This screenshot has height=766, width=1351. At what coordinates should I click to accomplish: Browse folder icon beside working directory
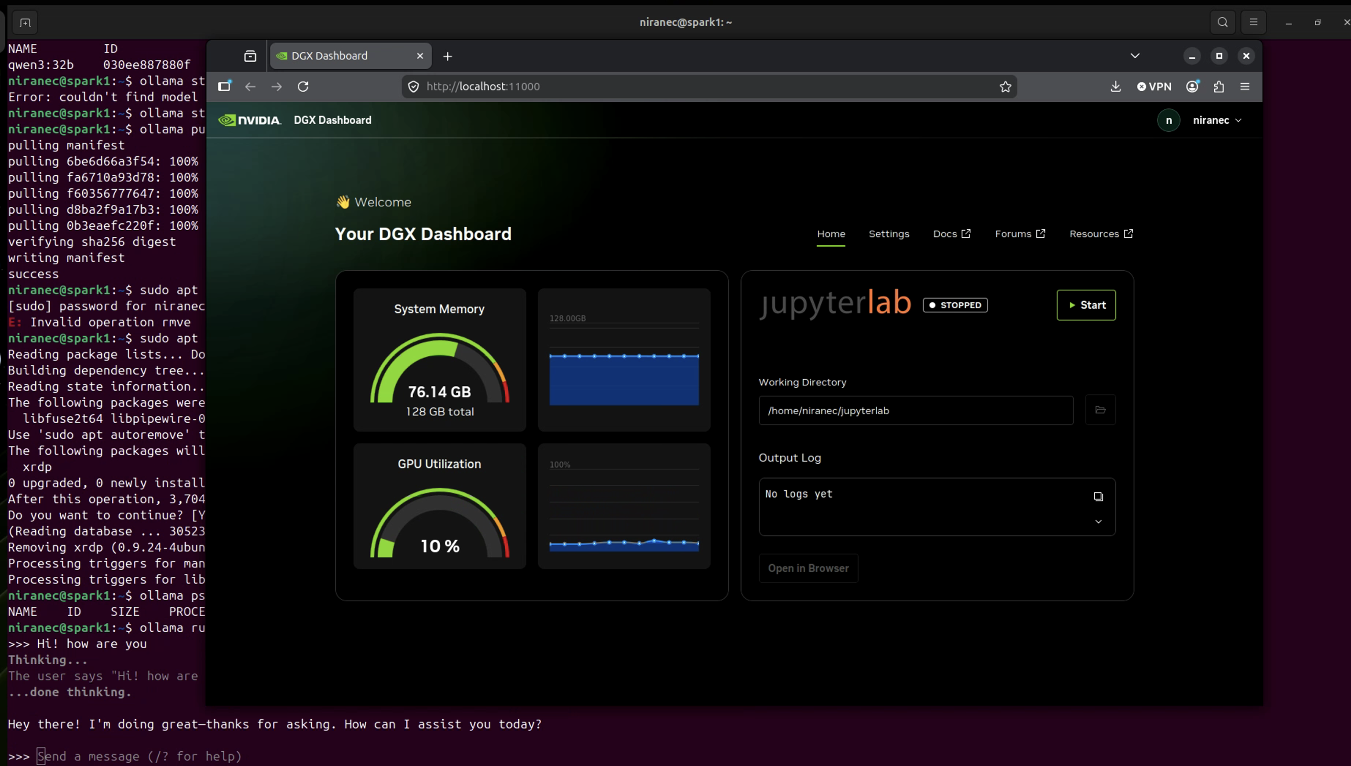pos(1100,410)
